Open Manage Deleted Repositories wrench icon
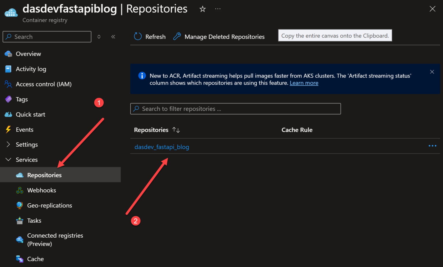The width and height of the screenshot is (443, 267). coord(177,36)
